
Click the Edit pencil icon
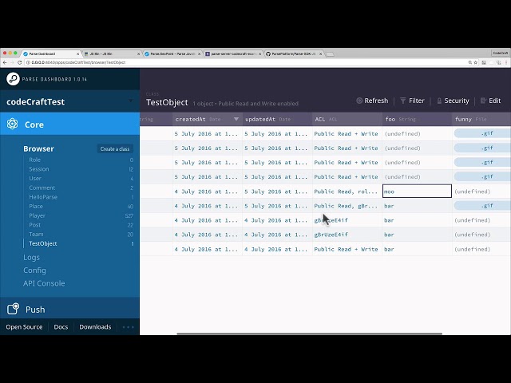click(483, 101)
